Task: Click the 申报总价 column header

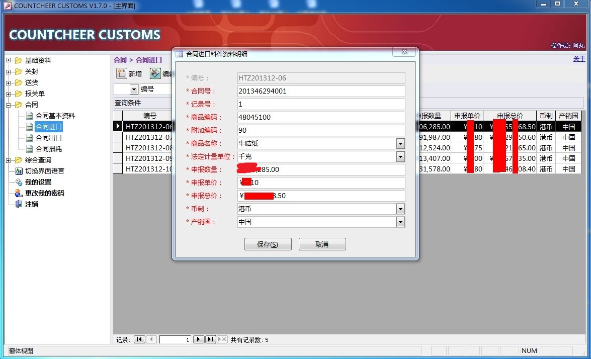Action: pyautogui.click(x=510, y=116)
